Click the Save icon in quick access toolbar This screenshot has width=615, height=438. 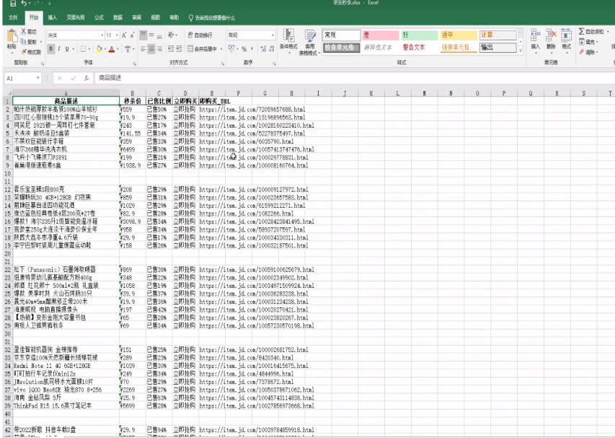point(13,3)
